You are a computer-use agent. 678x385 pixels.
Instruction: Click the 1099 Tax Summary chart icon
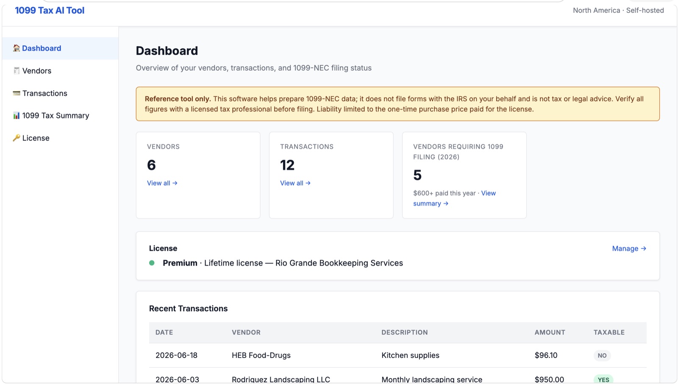(17, 115)
